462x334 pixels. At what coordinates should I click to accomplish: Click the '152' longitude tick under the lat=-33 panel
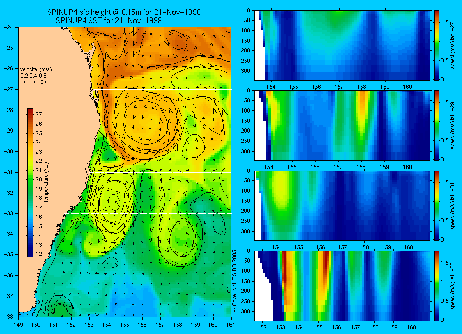tap(262, 327)
